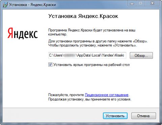Open folder browser with Обзор button

(141, 55)
